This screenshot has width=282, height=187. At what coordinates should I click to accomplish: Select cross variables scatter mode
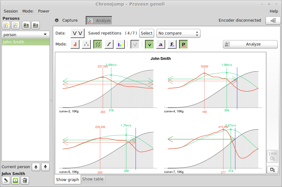[86, 44]
